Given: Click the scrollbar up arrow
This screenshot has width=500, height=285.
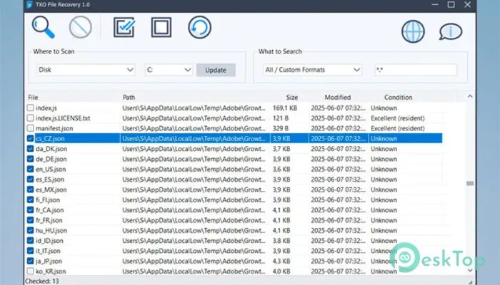Looking at the screenshot, I should (470, 96).
